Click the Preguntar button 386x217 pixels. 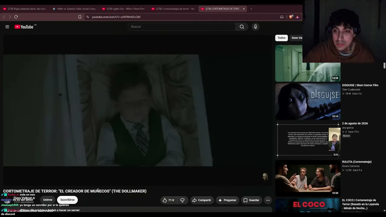pyautogui.click(x=227, y=200)
